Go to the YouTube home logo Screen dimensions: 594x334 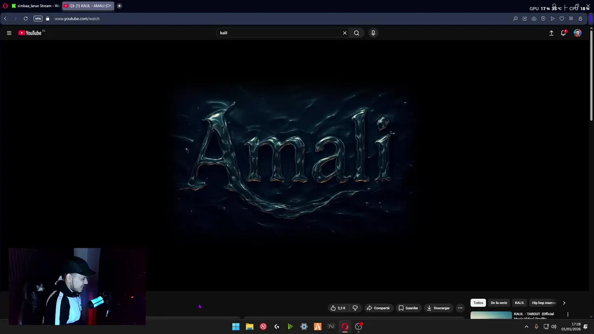click(31, 33)
